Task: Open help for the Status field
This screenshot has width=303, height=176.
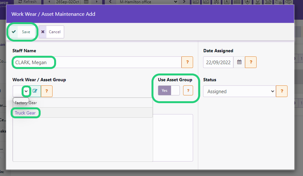Action: [282, 91]
